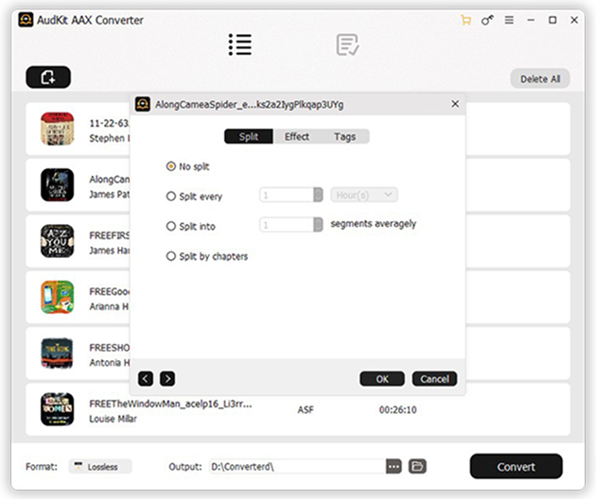The width and height of the screenshot is (596, 500).
Task: Click the Louise Millar author text
Action: tap(113, 419)
